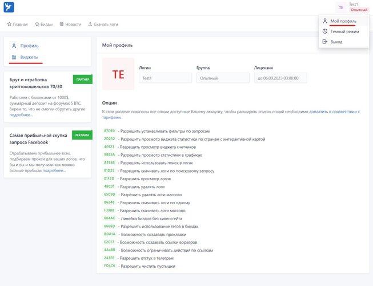This screenshot has height=286, width=373.
Task: Click the Мой профиль panel heading
Action: pyautogui.click(x=117, y=45)
